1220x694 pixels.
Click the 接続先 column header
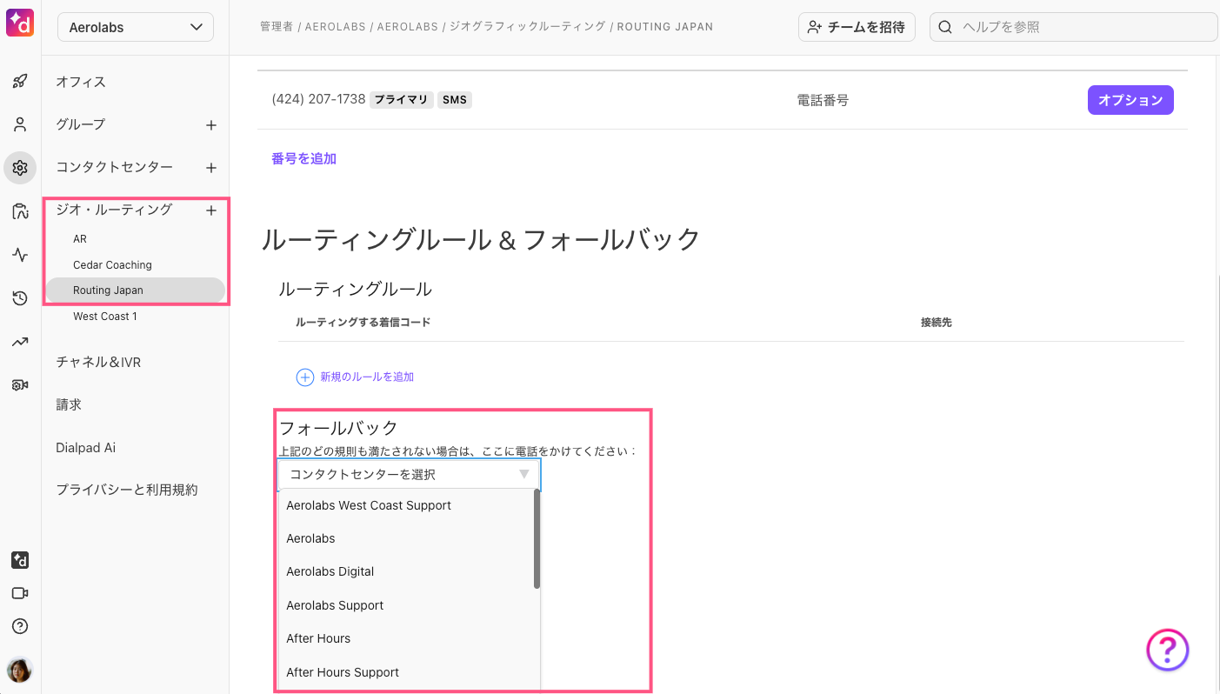[937, 323]
